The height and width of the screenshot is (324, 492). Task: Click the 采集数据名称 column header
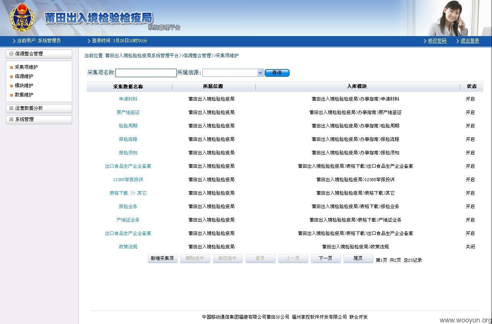coord(128,87)
